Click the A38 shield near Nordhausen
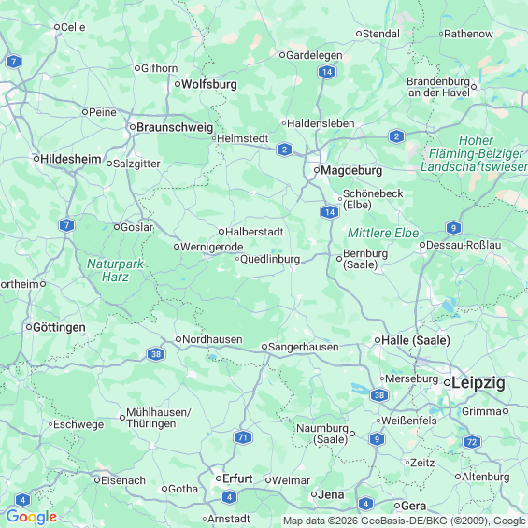Viewport: 528px width, 528px height. point(156,354)
